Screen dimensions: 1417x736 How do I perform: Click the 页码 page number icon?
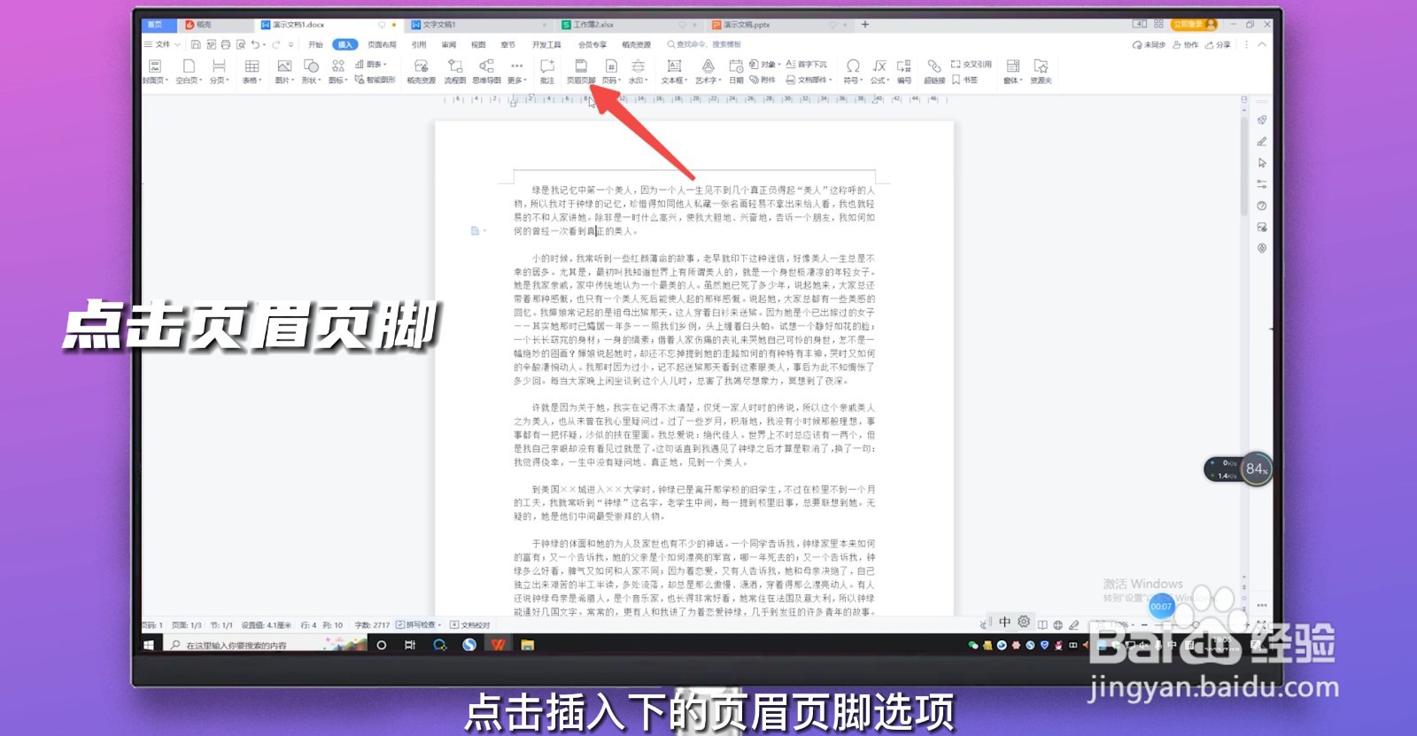(x=611, y=72)
